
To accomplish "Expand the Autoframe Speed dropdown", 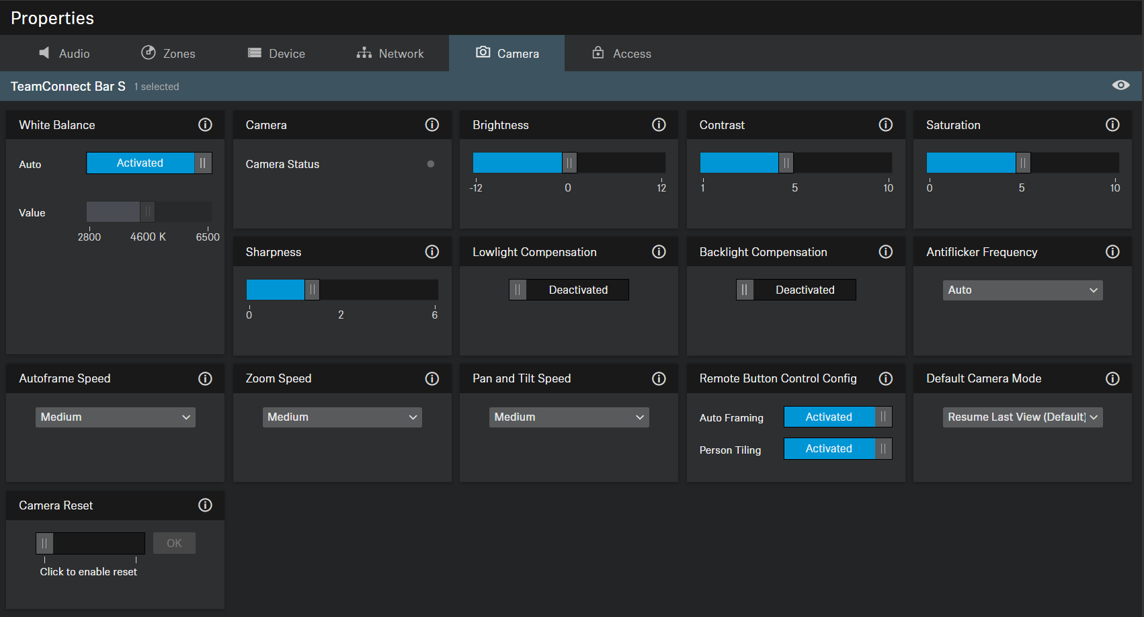I will [115, 417].
